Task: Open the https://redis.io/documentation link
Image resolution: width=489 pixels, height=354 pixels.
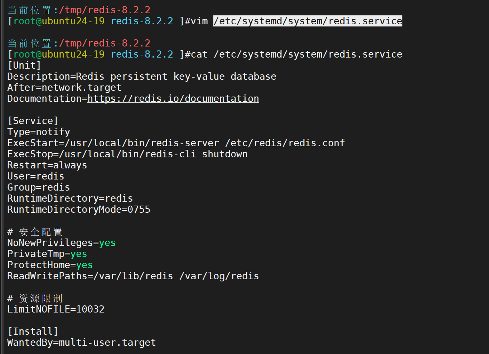Action: pyautogui.click(x=173, y=99)
